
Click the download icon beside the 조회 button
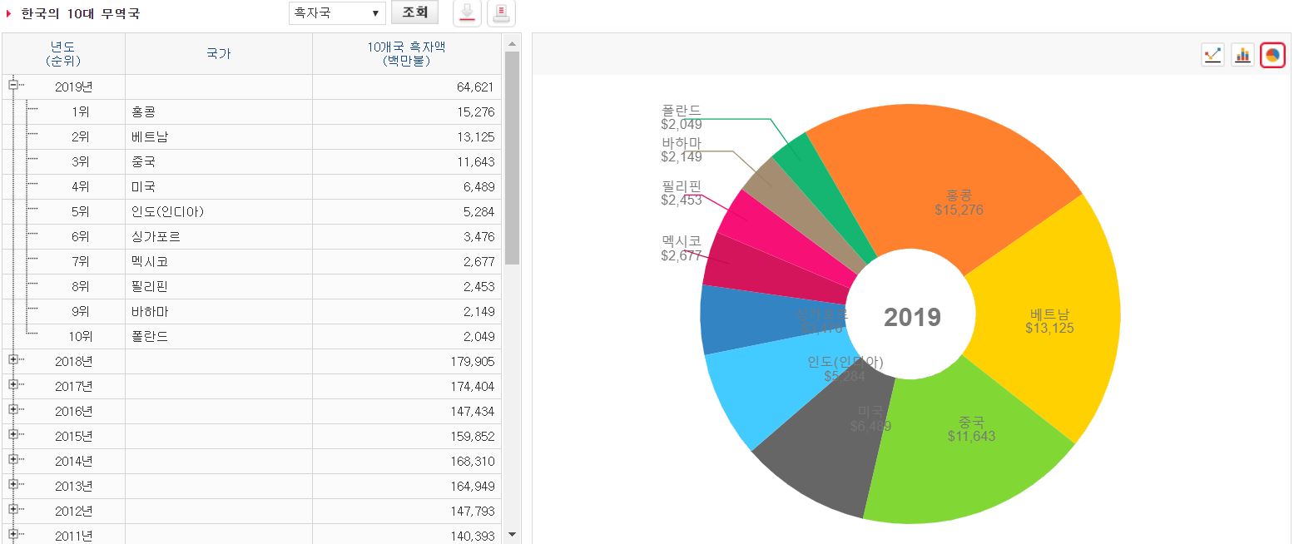coord(468,13)
